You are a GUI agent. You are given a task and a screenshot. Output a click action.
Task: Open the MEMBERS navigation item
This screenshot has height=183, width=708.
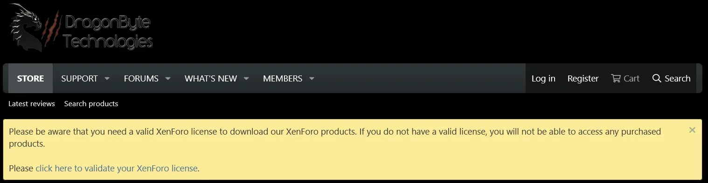(x=283, y=79)
